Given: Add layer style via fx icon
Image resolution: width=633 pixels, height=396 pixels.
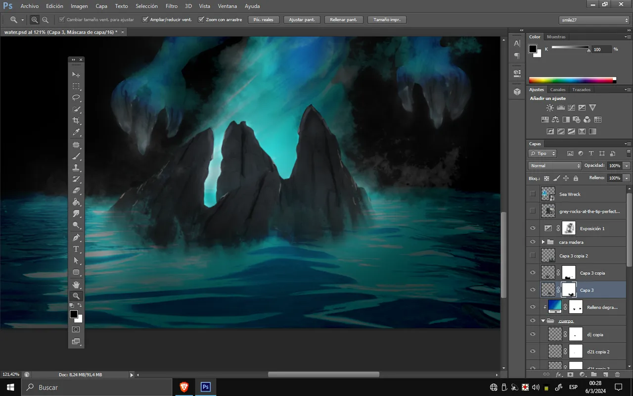Looking at the screenshot, I should point(558,375).
